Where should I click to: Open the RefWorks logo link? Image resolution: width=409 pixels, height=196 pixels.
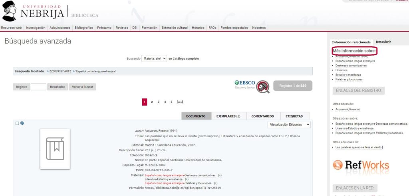(x=361, y=165)
